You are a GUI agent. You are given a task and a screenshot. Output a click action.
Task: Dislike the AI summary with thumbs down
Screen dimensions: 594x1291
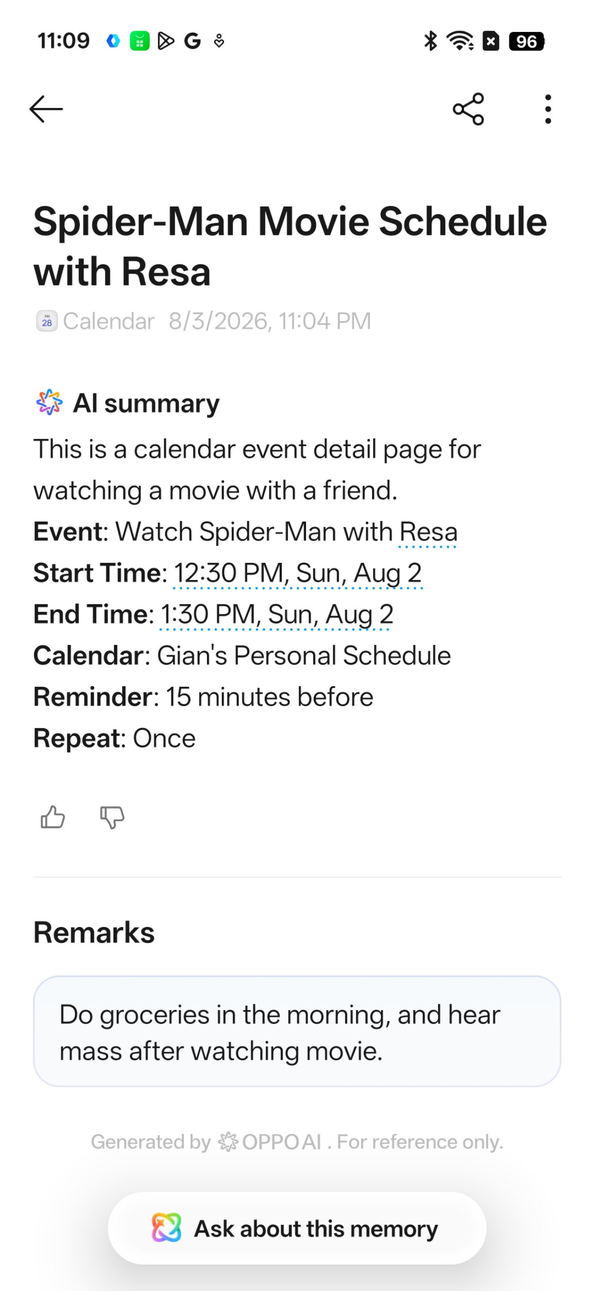click(112, 817)
